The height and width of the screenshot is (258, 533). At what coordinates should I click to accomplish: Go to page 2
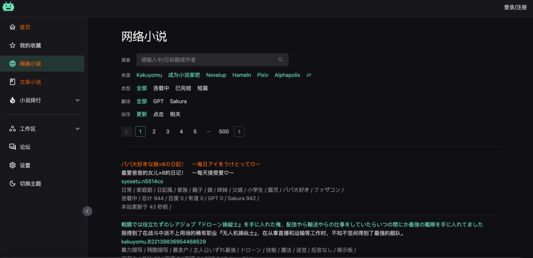(x=154, y=131)
